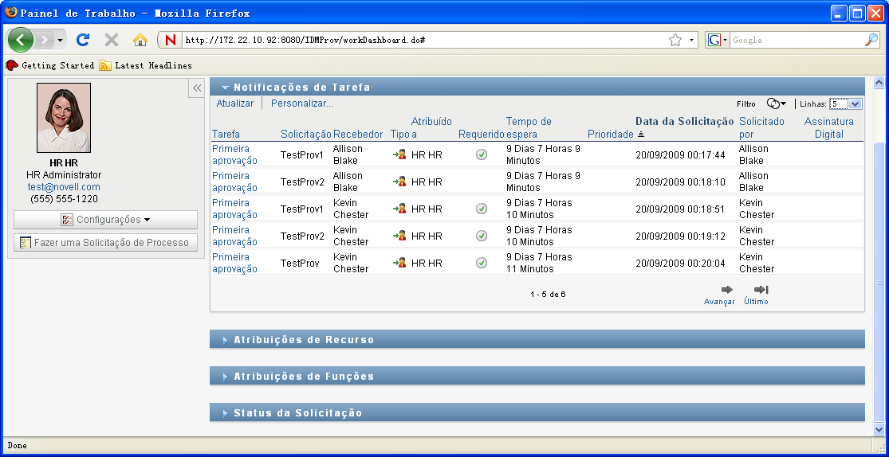
Task: Click the Personalizar... link
Action: click(301, 104)
